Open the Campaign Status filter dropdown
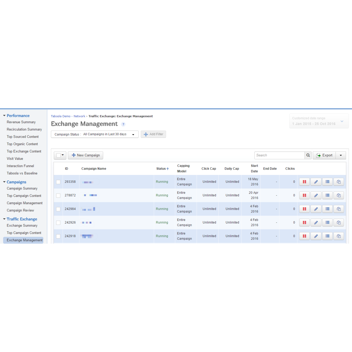The height and width of the screenshot is (352, 352). [x=134, y=134]
